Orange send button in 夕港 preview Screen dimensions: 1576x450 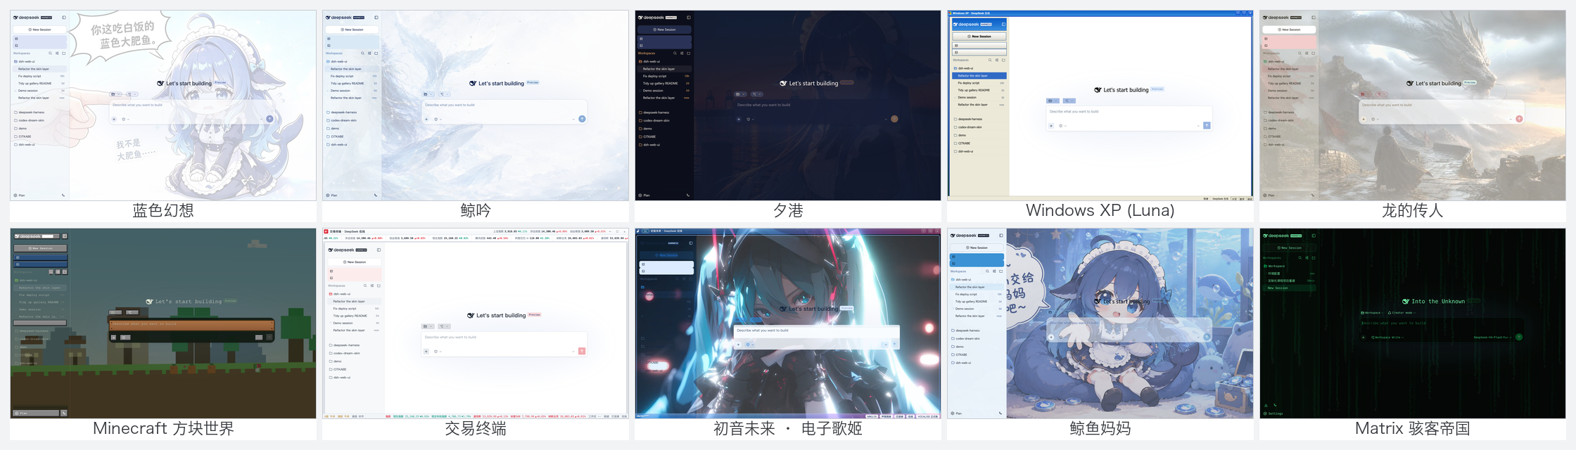[x=894, y=119]
